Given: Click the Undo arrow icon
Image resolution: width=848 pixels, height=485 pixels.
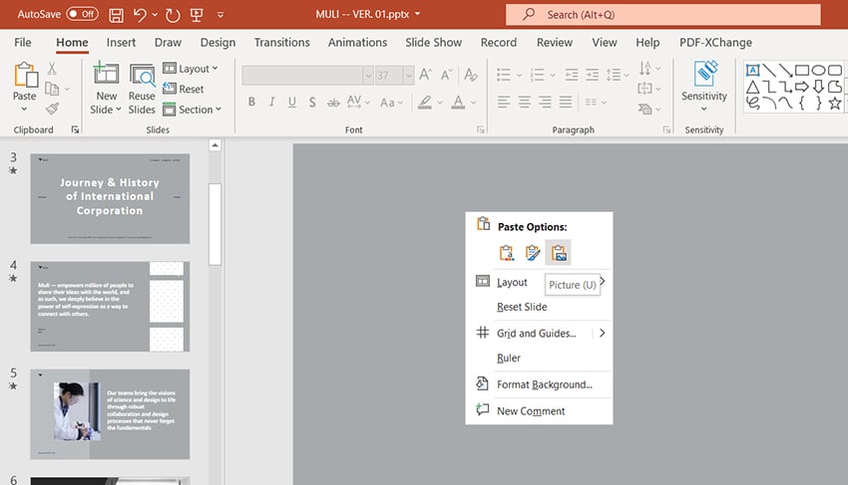Looking at the screenshot, I should (x=141, y=15).
